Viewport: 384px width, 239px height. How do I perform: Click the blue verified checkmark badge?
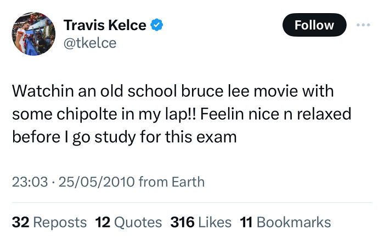pyautogui.click(x=158, y=25)
